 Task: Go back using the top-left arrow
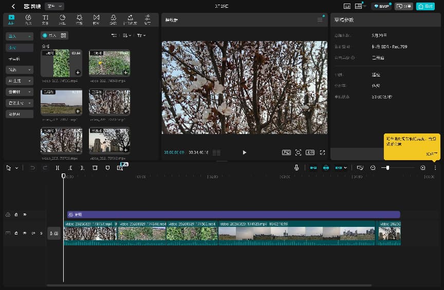click(13, 6)
